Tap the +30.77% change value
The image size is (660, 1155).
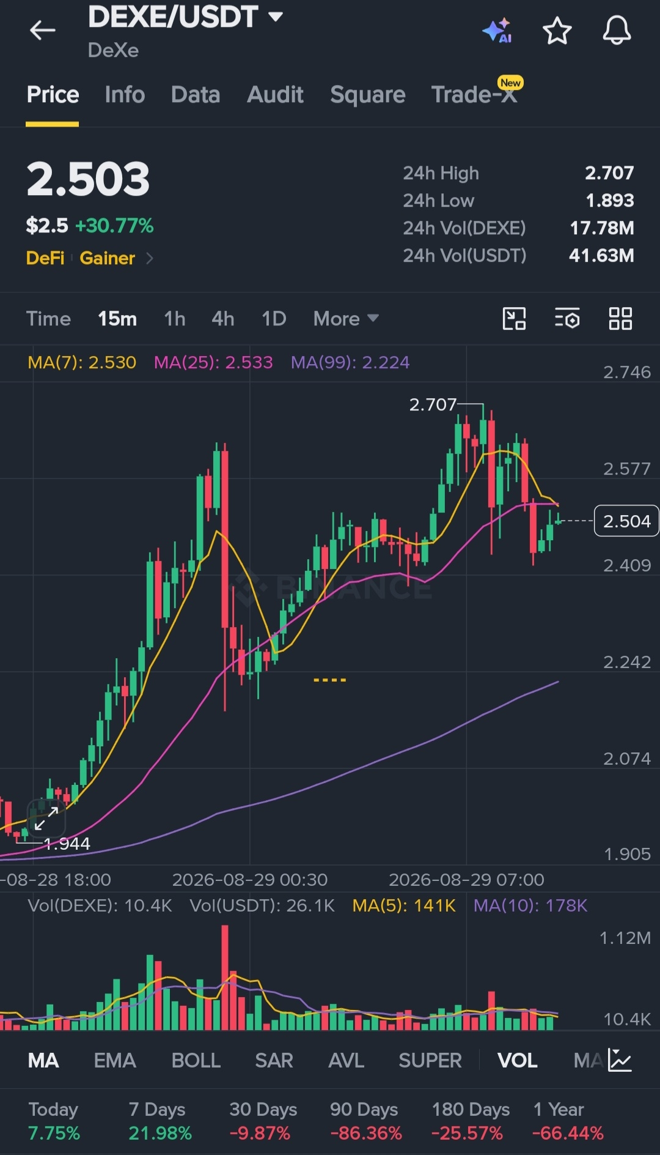(x=114, y=226)
